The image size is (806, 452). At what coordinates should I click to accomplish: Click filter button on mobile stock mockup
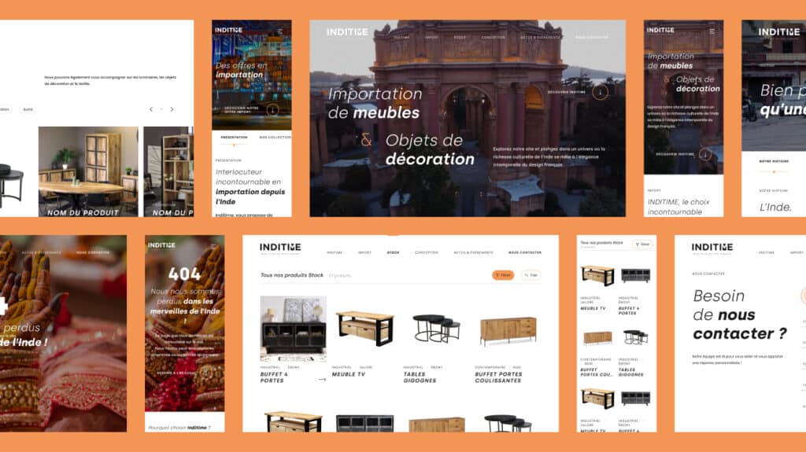coord(642,244)
